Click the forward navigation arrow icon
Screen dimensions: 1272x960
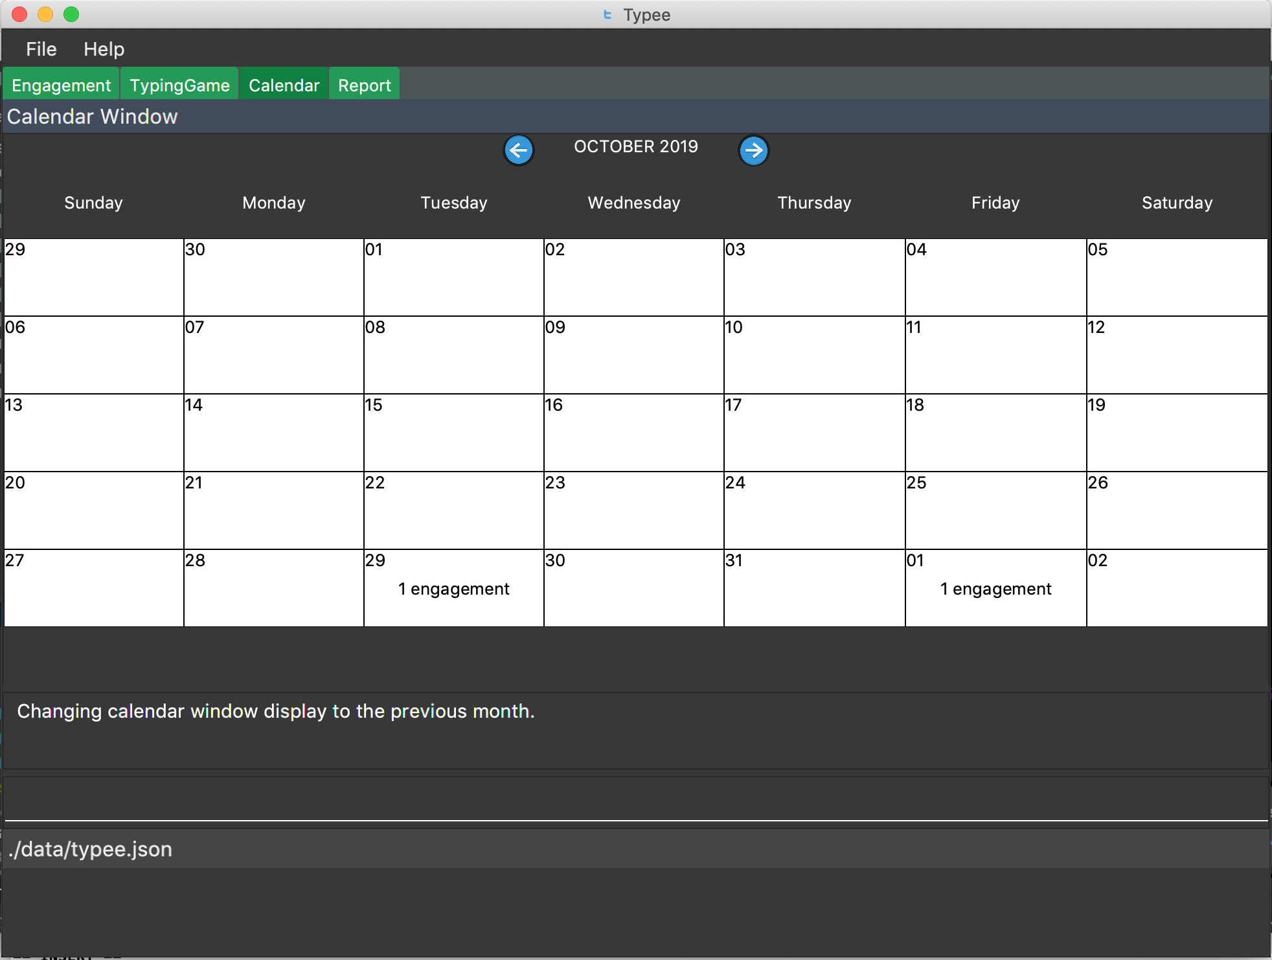point(755,149)
